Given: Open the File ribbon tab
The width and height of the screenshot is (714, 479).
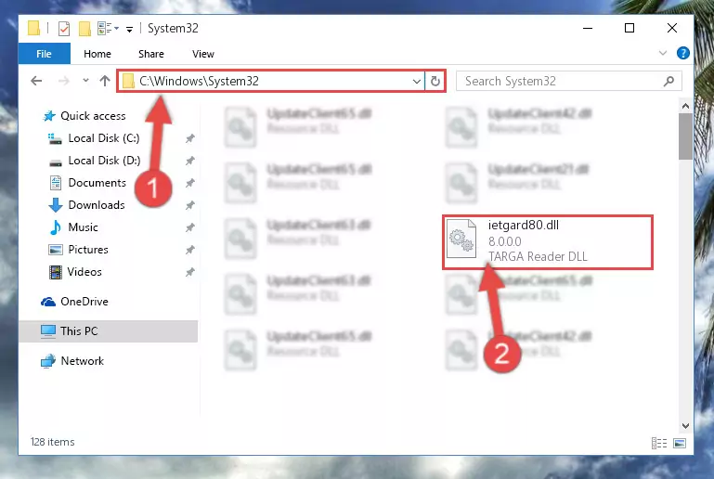Looking at the screenshot, I should coord(45,54).
